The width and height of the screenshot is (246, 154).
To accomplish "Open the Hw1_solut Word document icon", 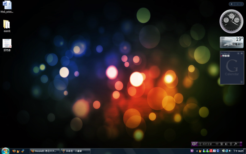I will click(x=7, y=7).
